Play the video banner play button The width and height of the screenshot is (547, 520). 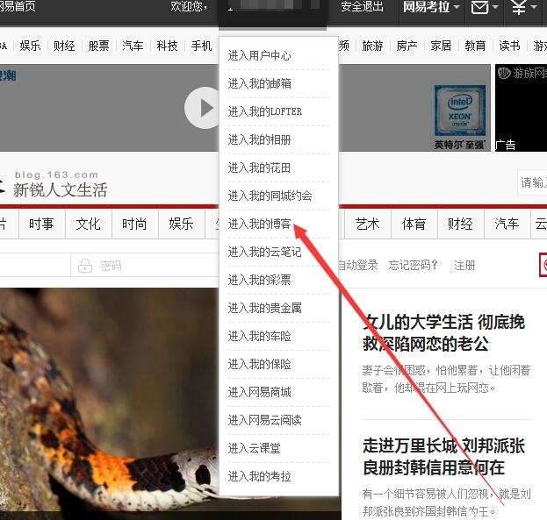[x=202, y=108]
